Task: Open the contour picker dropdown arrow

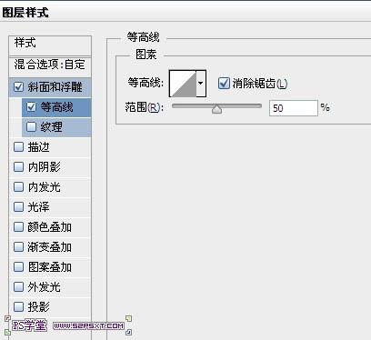Action: pos(201,84)
